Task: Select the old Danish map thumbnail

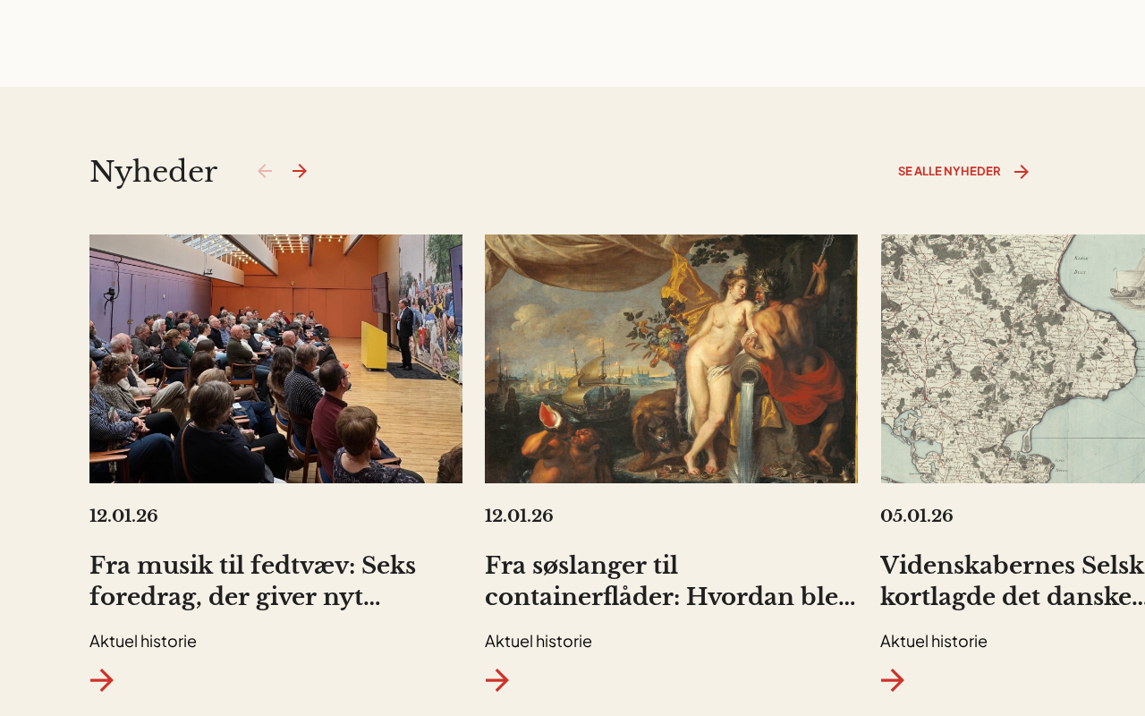Action: pyautogui.click(x=1013, y=359)
